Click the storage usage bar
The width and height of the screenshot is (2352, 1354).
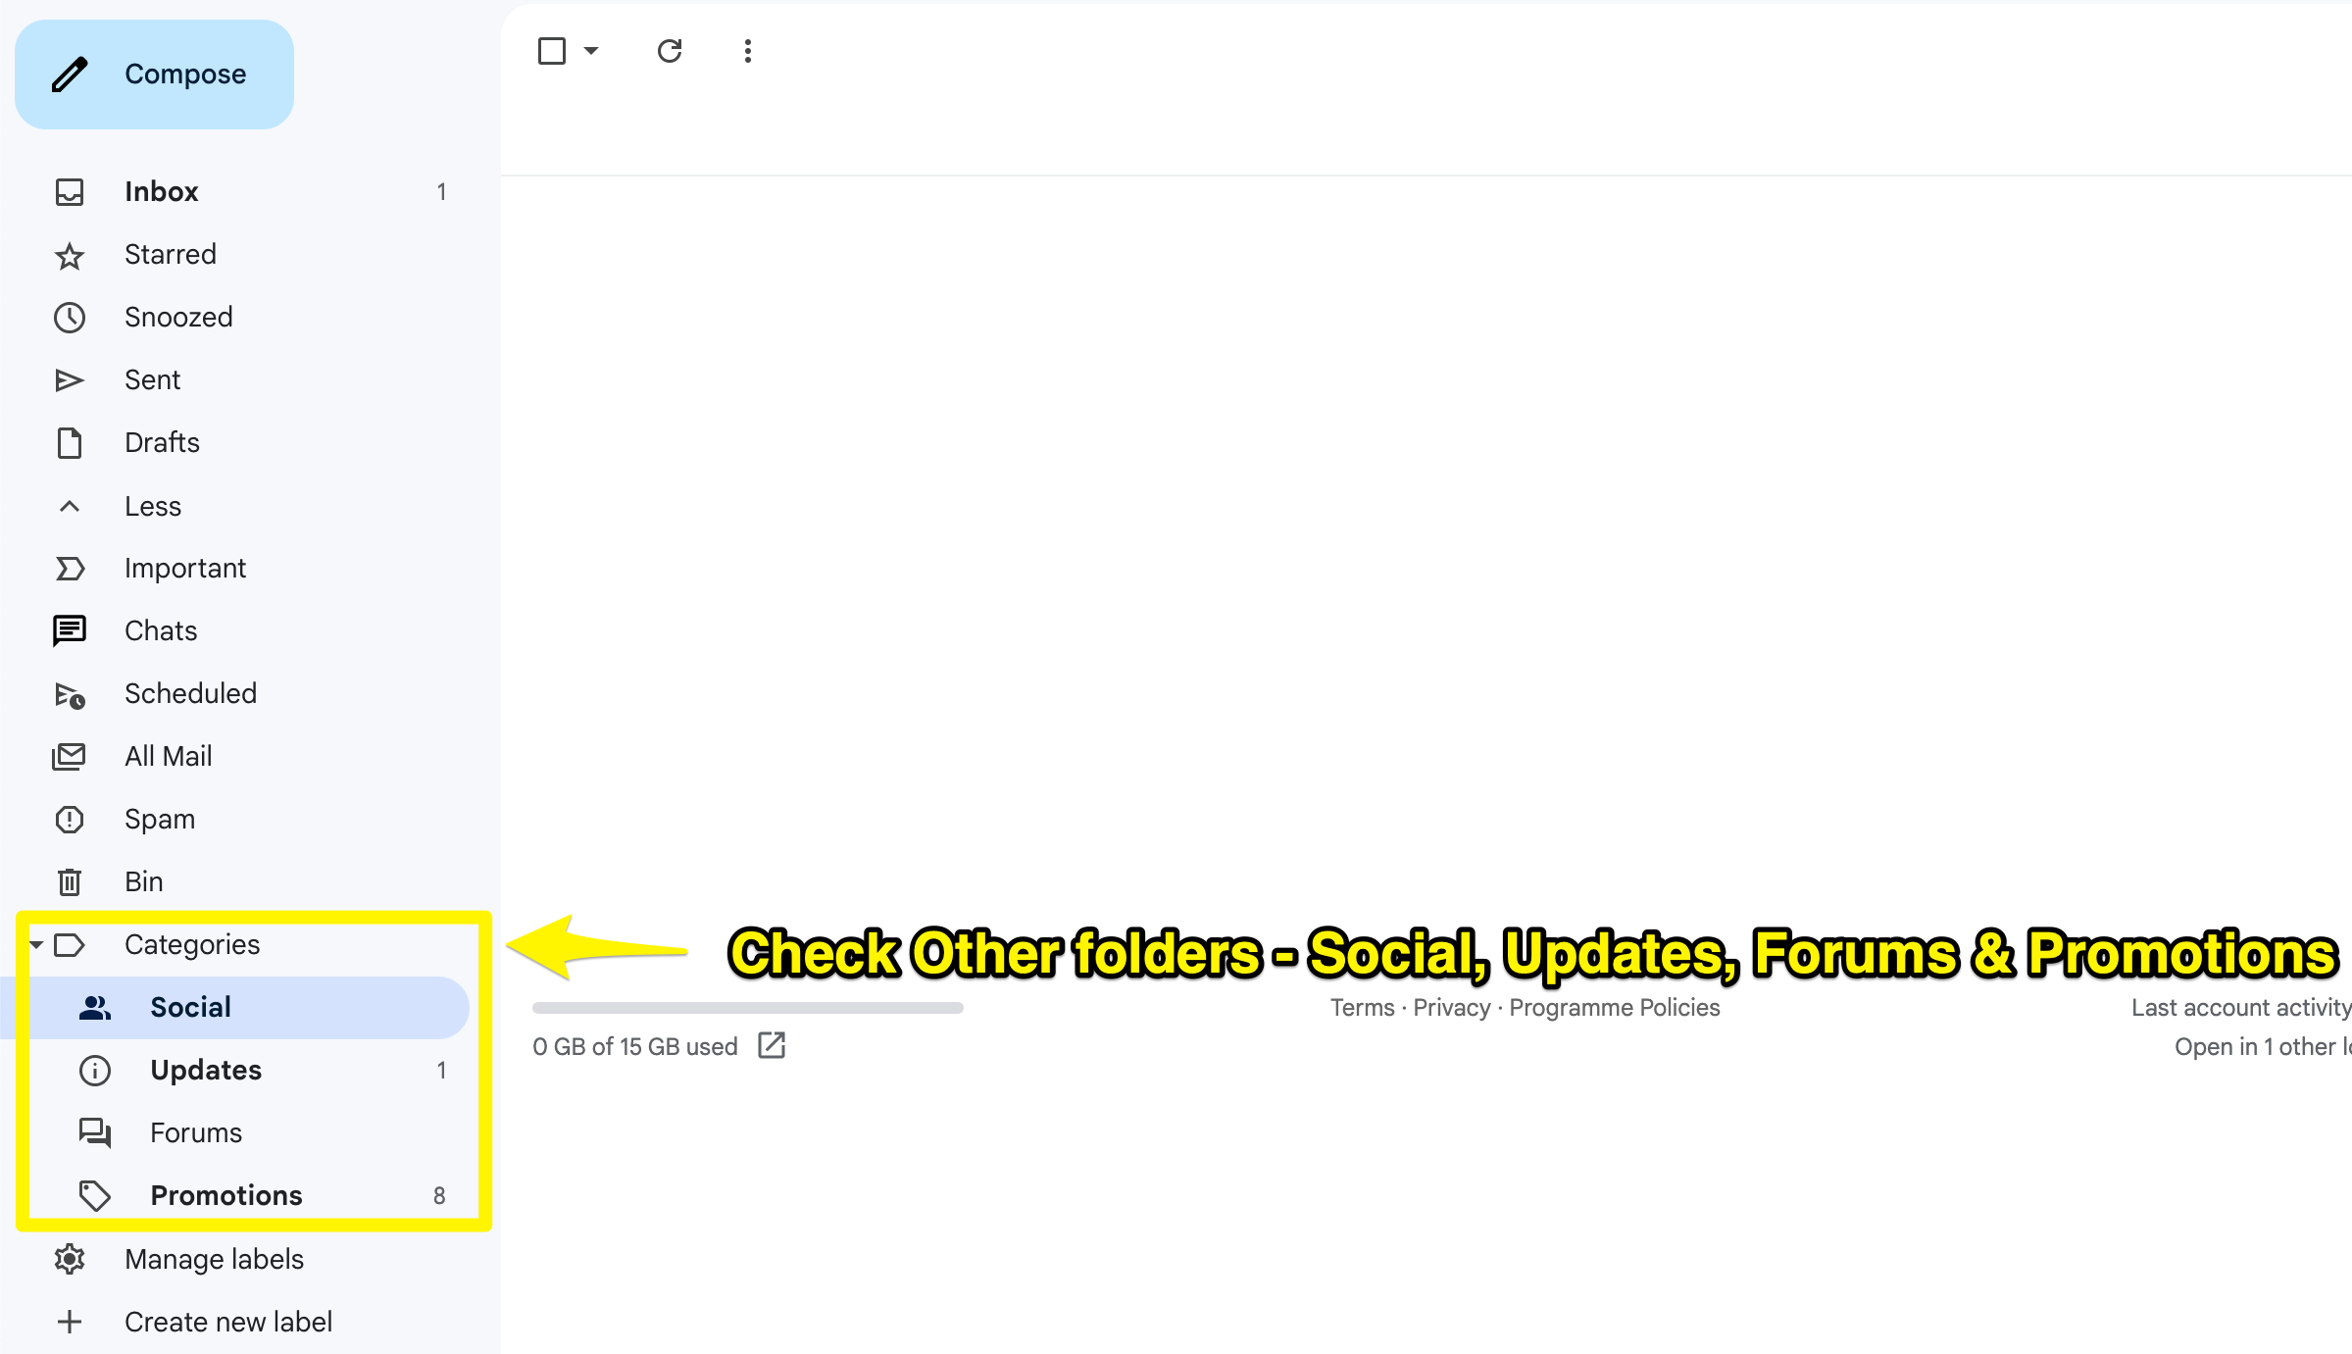[x=748, y=1008]
